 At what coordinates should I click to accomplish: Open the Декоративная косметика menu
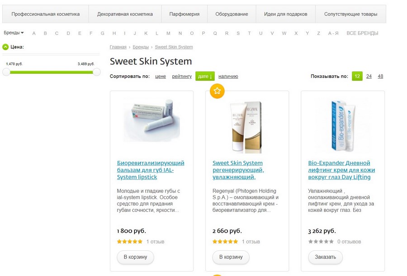point(125,14)
